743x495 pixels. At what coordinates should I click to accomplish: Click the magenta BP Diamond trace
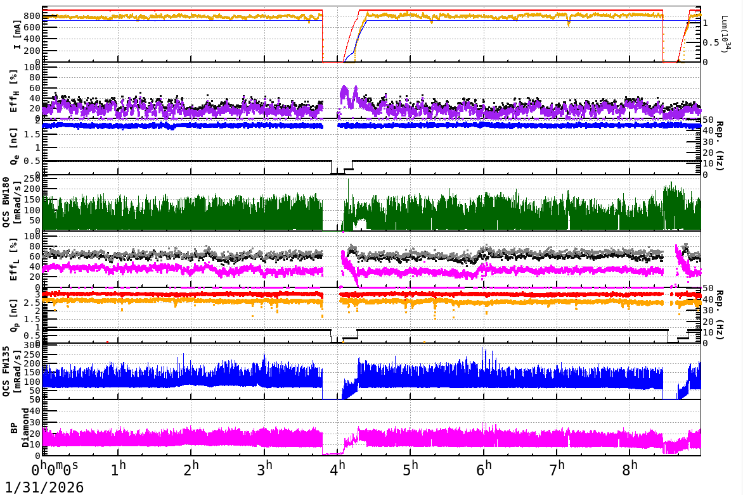(x=190, y=437)
